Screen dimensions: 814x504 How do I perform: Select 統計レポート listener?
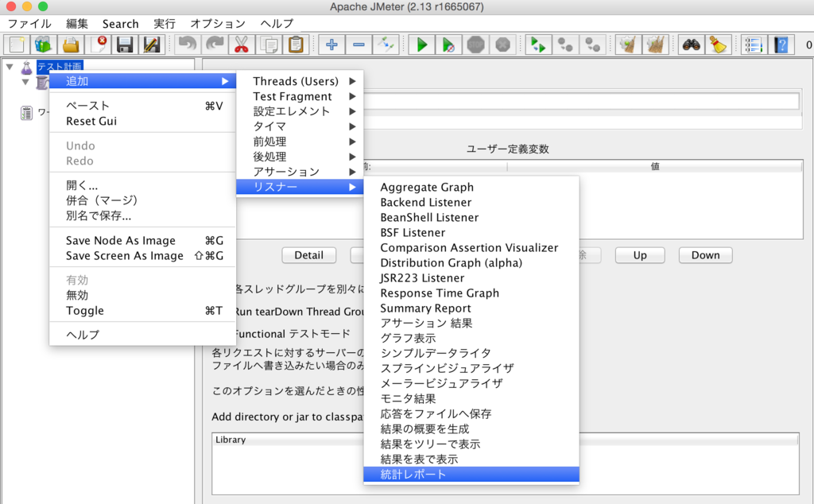[x=471, y=474]
